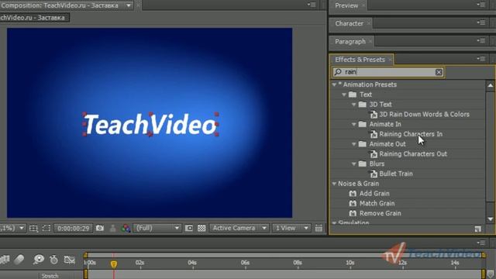The height and width of the screenshot is (279, 496).
Task: Collapse the Blurs folder
Action: 354,164
